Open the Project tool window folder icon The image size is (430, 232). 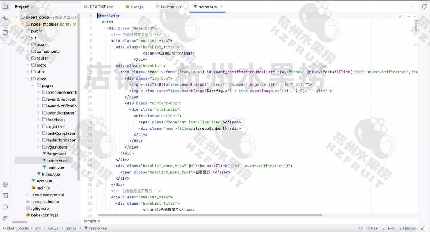click(x=5, y=7)
